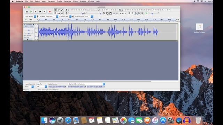Copy selection with the Copy icon
The width and height of the screenshot is (223, 125).
pyautogui.click(x=107, y=13)
